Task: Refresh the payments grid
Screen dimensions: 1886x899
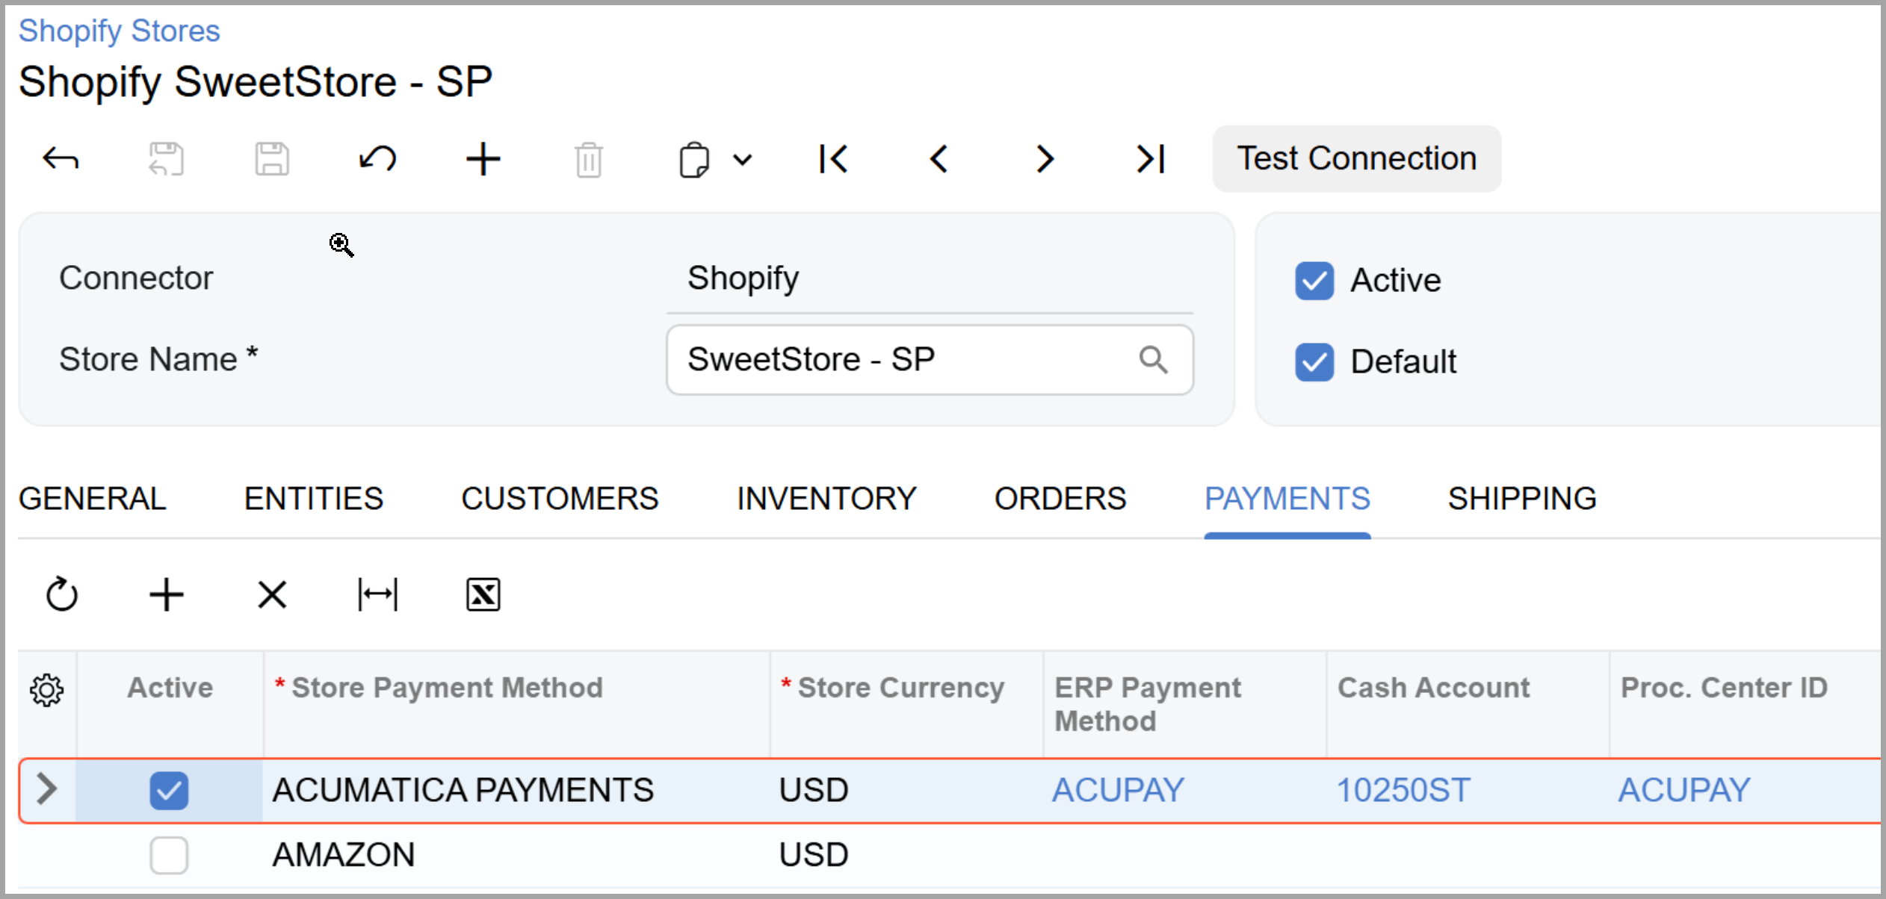Action: [x=61, y=595]
